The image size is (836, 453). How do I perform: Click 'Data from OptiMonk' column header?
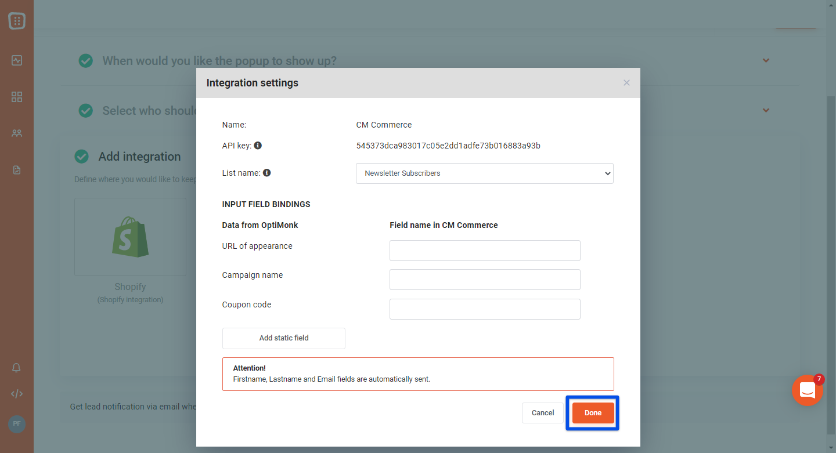tap(260, 225)
